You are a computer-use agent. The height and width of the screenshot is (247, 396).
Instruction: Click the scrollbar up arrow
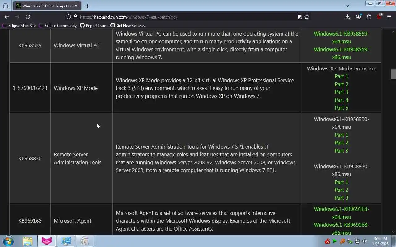393,31
